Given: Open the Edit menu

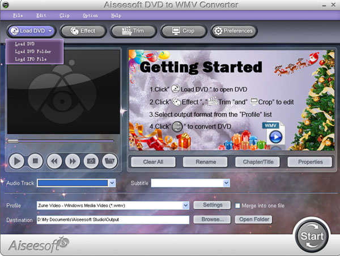Looking at the screenshot, I should (41, 16).
